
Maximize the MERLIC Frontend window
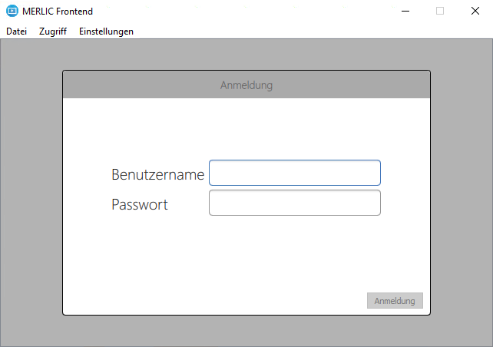point(440,11)
